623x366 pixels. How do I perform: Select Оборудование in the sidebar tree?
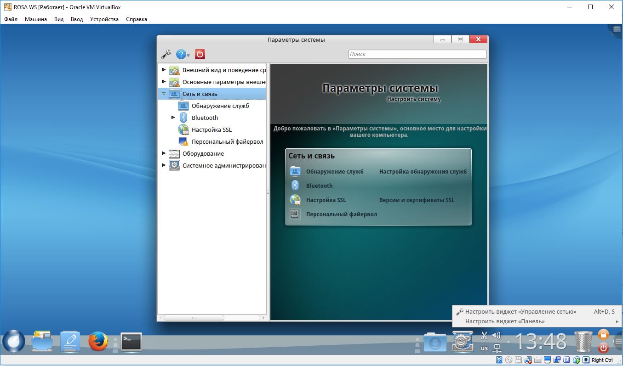(197, 153)
